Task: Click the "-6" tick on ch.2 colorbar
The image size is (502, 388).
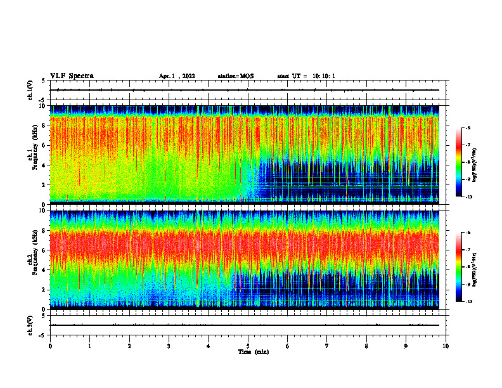Action: [467, 233]
